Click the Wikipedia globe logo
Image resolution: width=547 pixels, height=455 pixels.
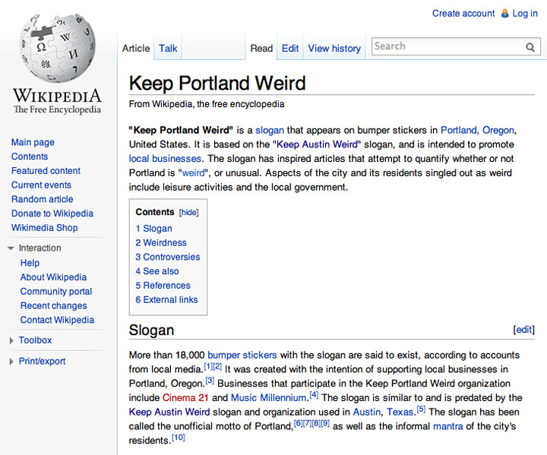(58, 48)
